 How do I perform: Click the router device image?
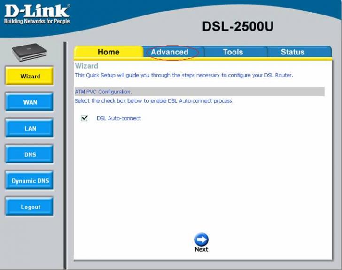29,52
